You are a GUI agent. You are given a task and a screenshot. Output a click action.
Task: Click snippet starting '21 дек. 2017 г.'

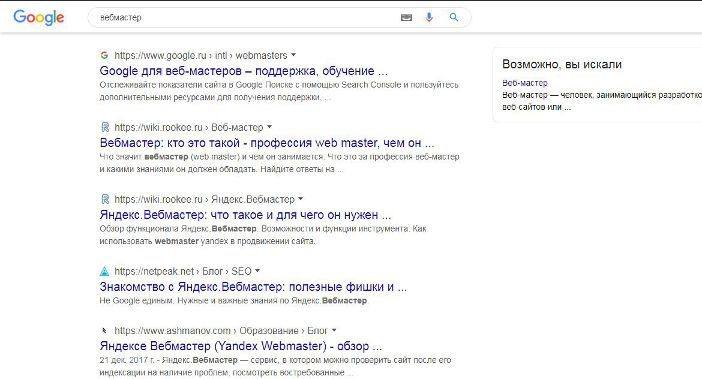[275, 366]
